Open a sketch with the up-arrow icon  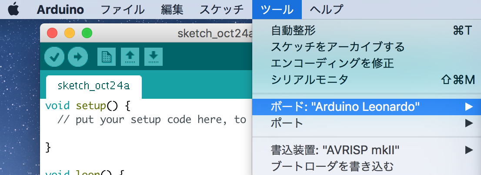click(x=130, y=57)
